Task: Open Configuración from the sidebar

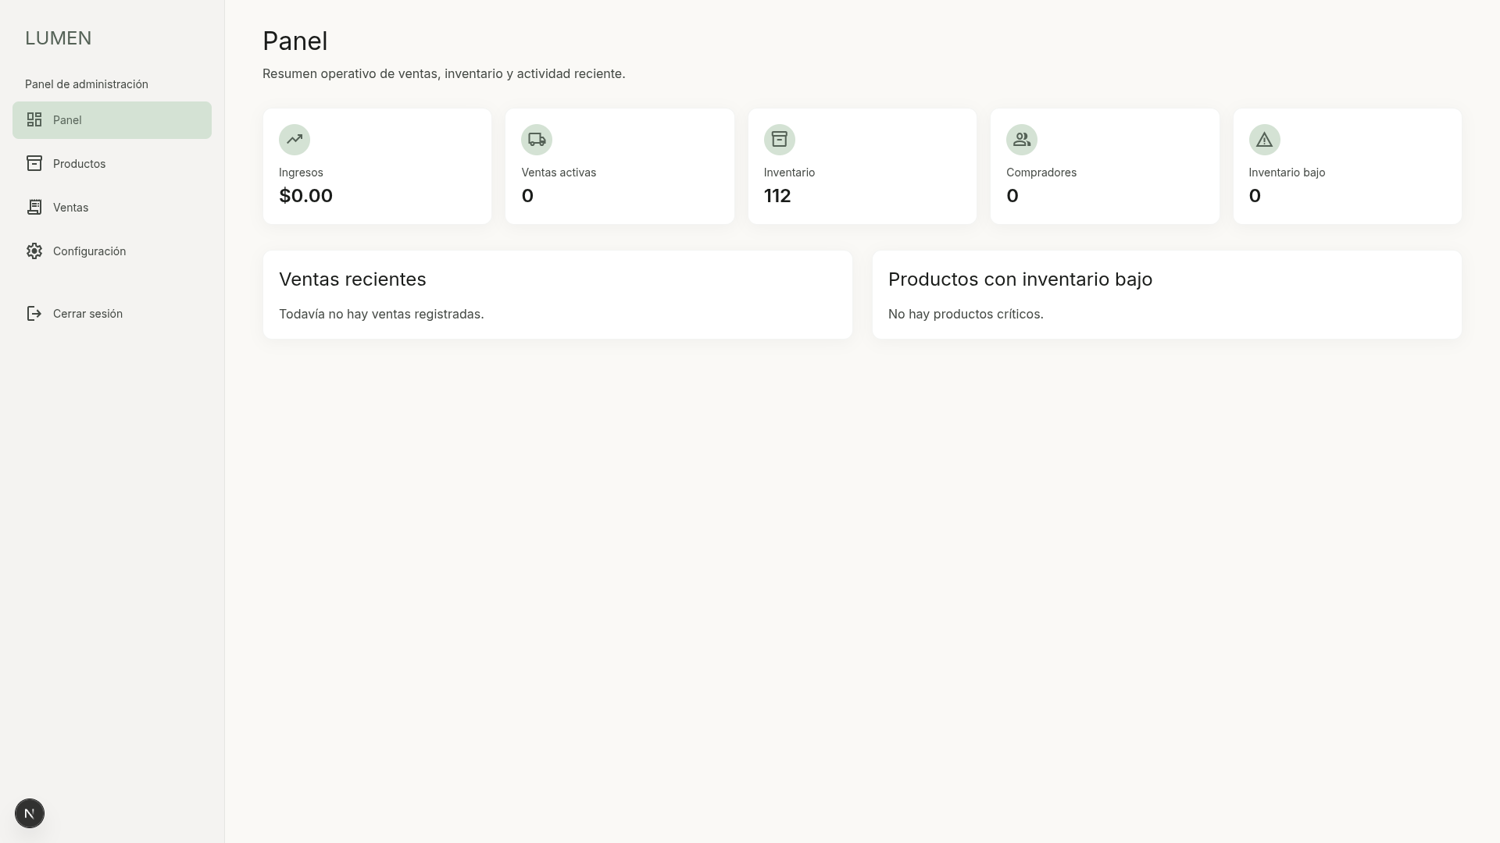Action: click(112, 251)
